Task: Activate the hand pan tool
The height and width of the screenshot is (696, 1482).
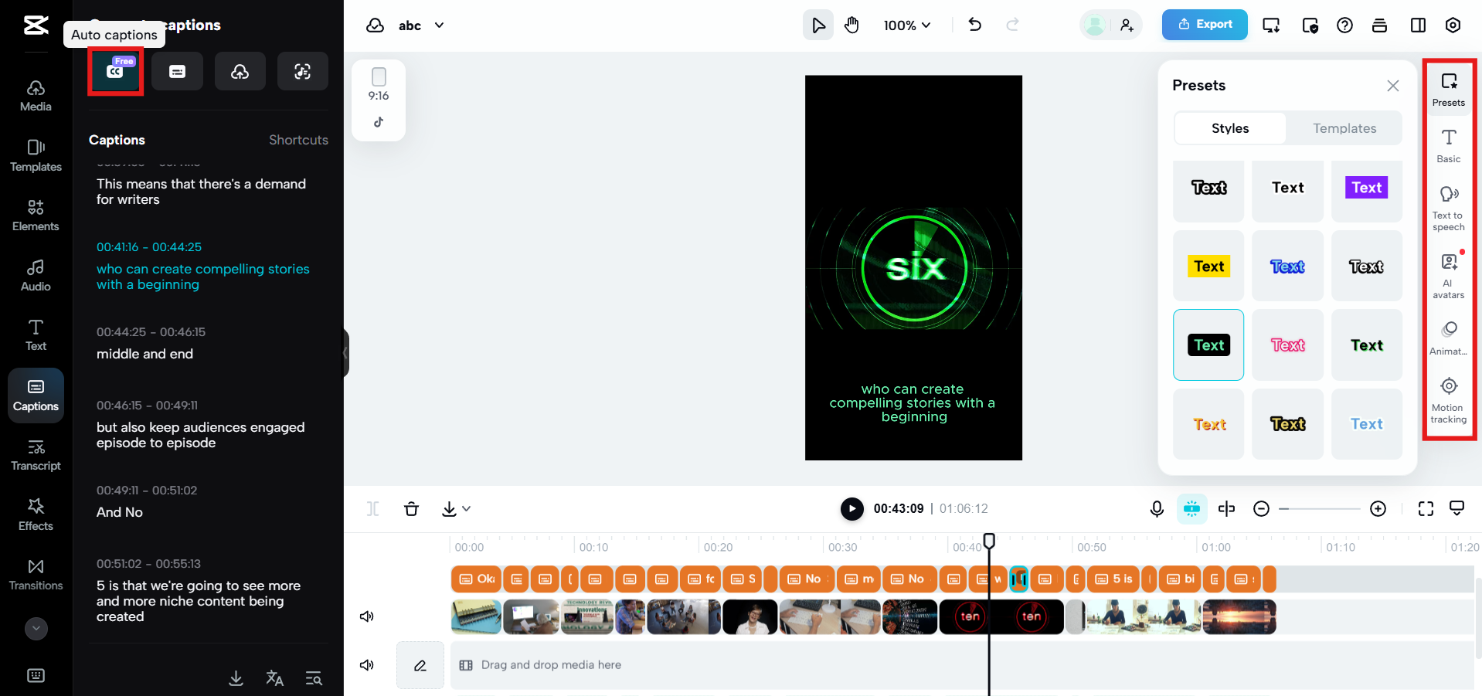Action: [x=851, y=25]
